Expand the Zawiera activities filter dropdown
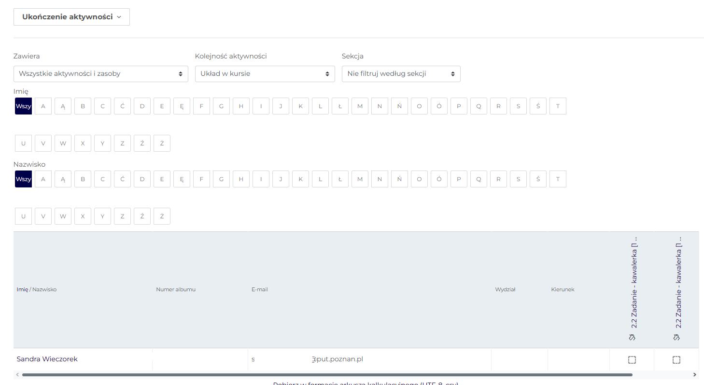Screen dimensions: 704x385 coord(100,74)
